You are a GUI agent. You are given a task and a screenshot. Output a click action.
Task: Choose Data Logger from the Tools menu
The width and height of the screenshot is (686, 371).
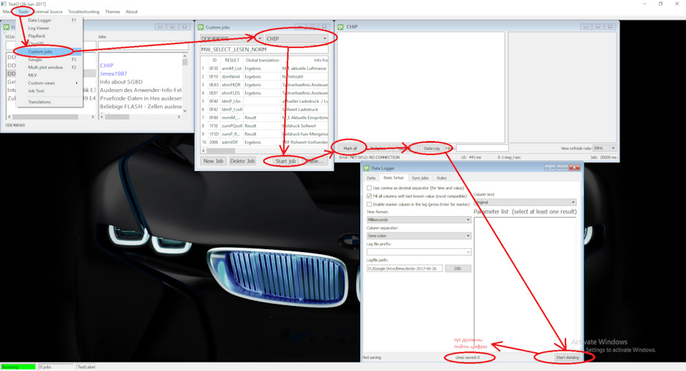49,20
